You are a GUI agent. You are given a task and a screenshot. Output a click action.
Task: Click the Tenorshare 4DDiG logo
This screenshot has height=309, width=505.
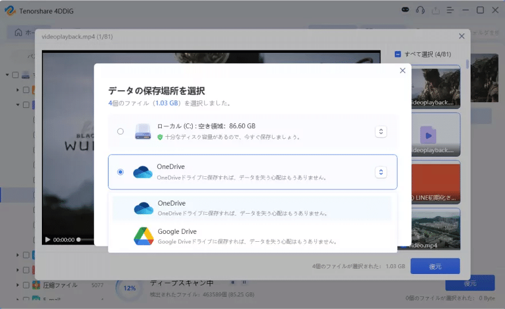[10, 11]
